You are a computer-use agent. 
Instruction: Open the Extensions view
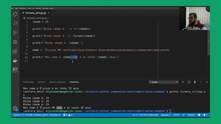click(x=15, y=51)
